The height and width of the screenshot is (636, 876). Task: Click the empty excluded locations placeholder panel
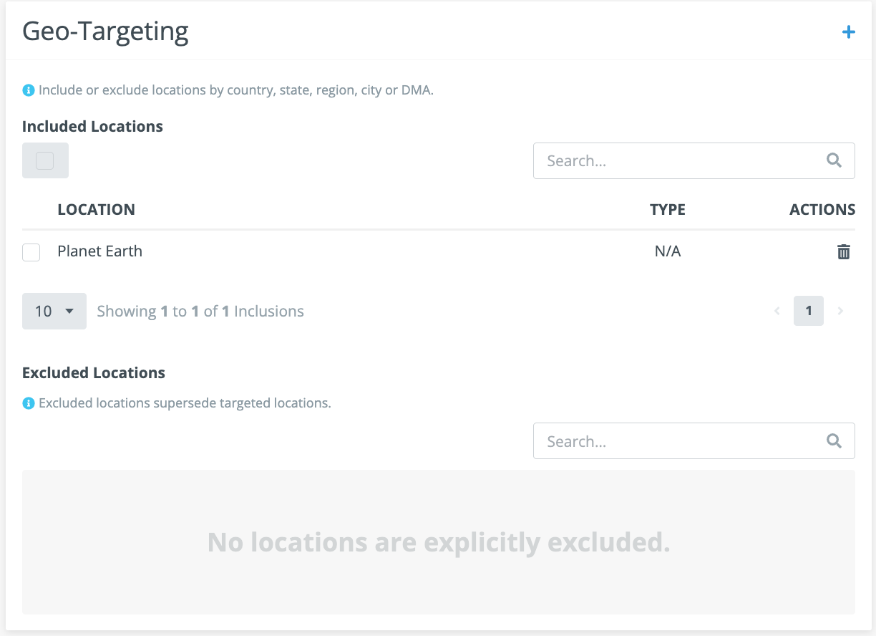click(x=439, y=542)
